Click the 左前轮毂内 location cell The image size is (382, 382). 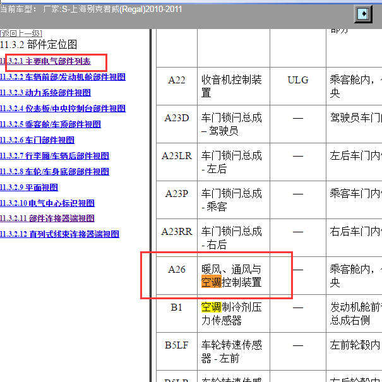tap(354, 352)
